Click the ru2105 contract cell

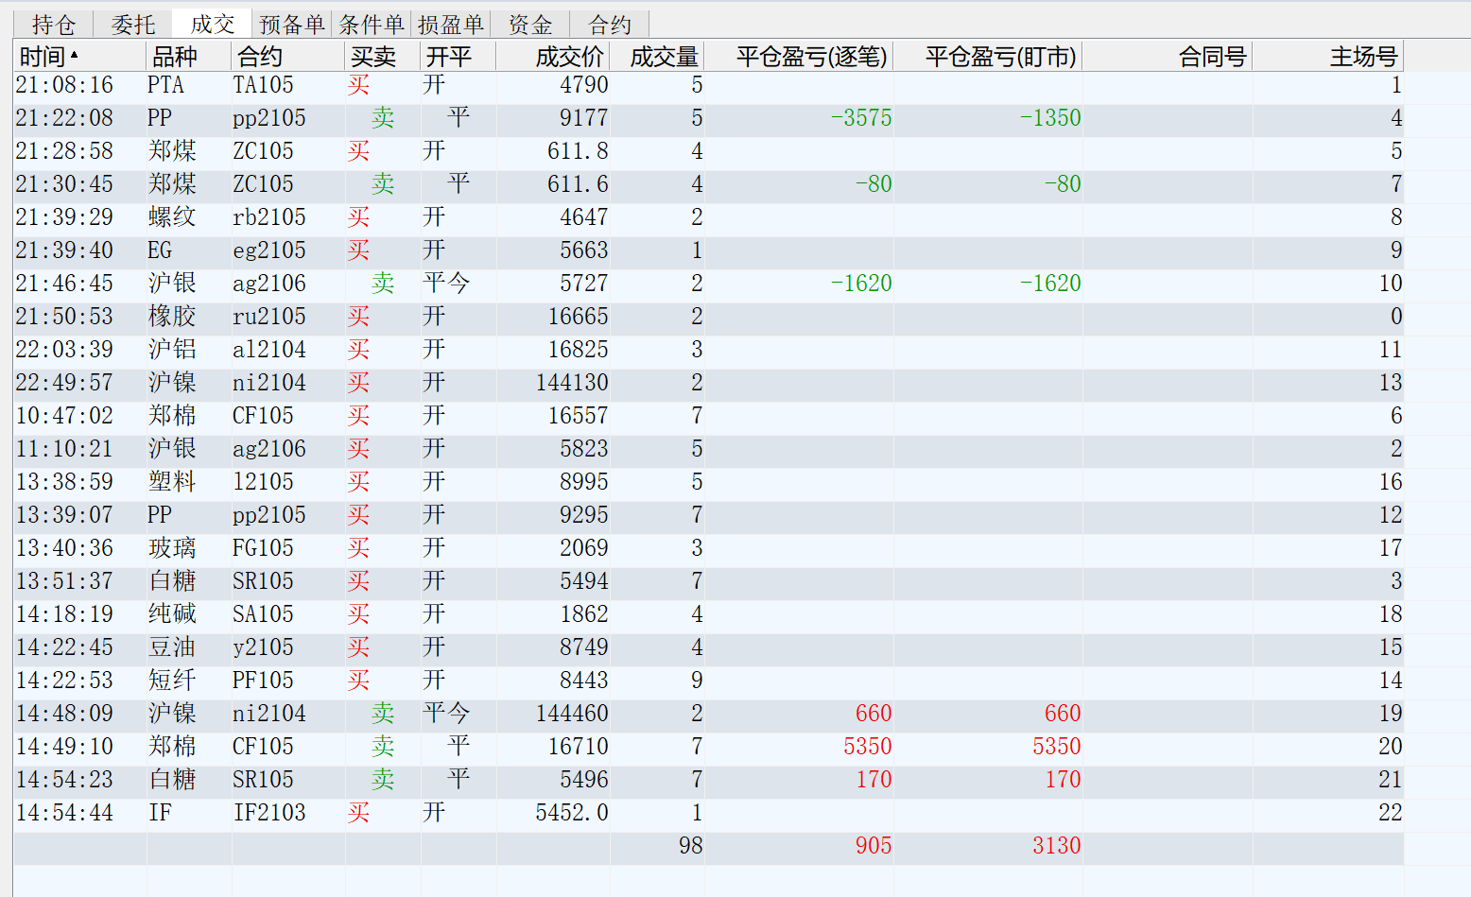pyautogui.click(x=269, y=317)
